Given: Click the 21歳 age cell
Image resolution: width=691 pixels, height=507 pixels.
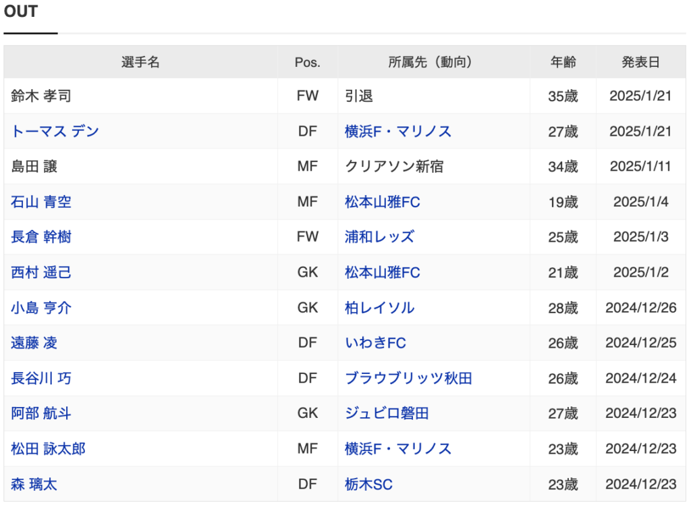Looking at the screenshot, I should [x=563, y=273].
